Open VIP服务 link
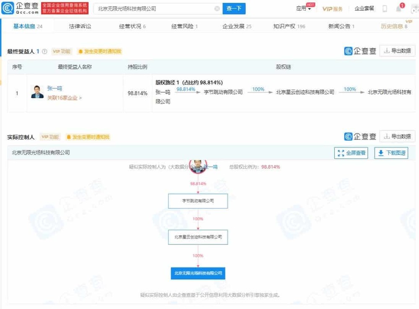The height and width of the screenshot is (309, 419). tap(332, 9)
